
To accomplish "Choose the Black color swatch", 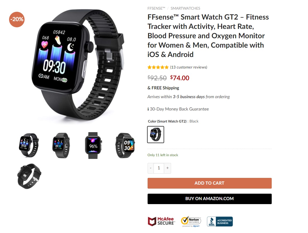I will [156, 135].
